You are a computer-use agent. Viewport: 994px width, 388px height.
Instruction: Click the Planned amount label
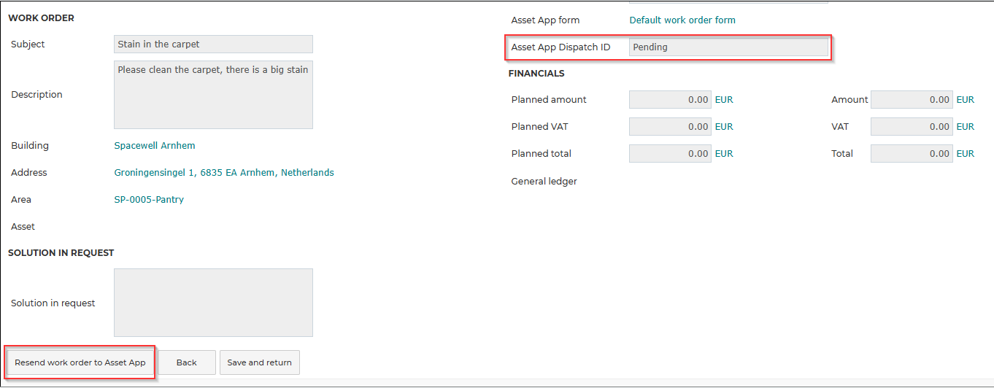pos(549,100)
